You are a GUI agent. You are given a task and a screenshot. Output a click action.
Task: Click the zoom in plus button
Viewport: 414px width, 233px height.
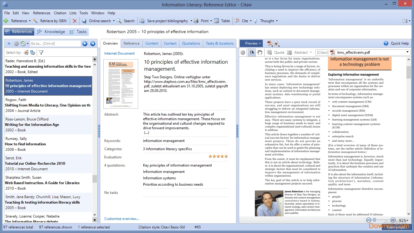tap(393, 220)
